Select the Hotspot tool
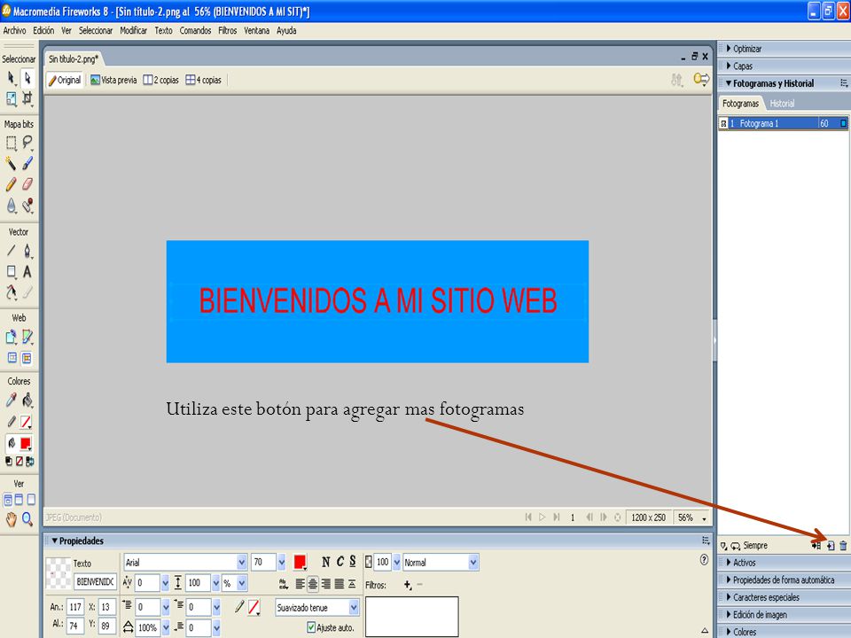The image size is (851, 638). click(x=11, y=337)
